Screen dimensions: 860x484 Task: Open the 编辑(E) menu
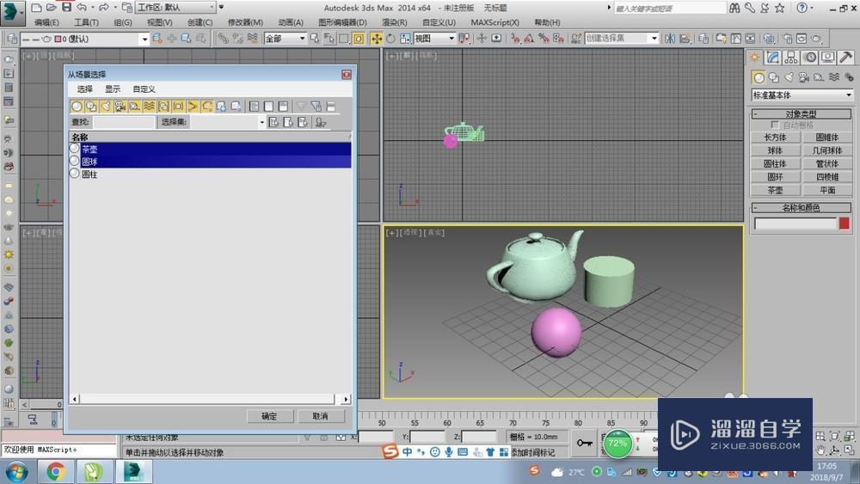(46, 22)
